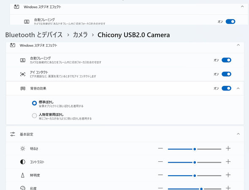Click the 背景の効果 blur pattern icon
This screenshot has height=190, width=249.
pyautogui.click(x=23, y=88)
